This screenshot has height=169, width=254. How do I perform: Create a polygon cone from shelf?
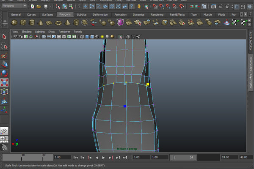(41, 22)
